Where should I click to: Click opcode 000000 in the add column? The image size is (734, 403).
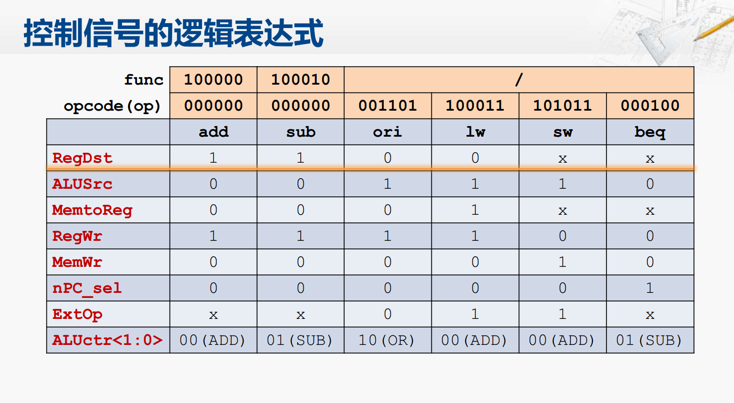tap(214, 106)
